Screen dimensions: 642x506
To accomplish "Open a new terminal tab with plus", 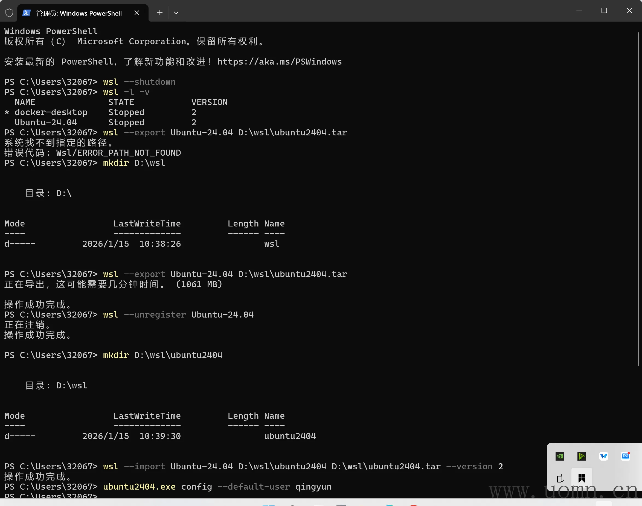I will (160, 13).
